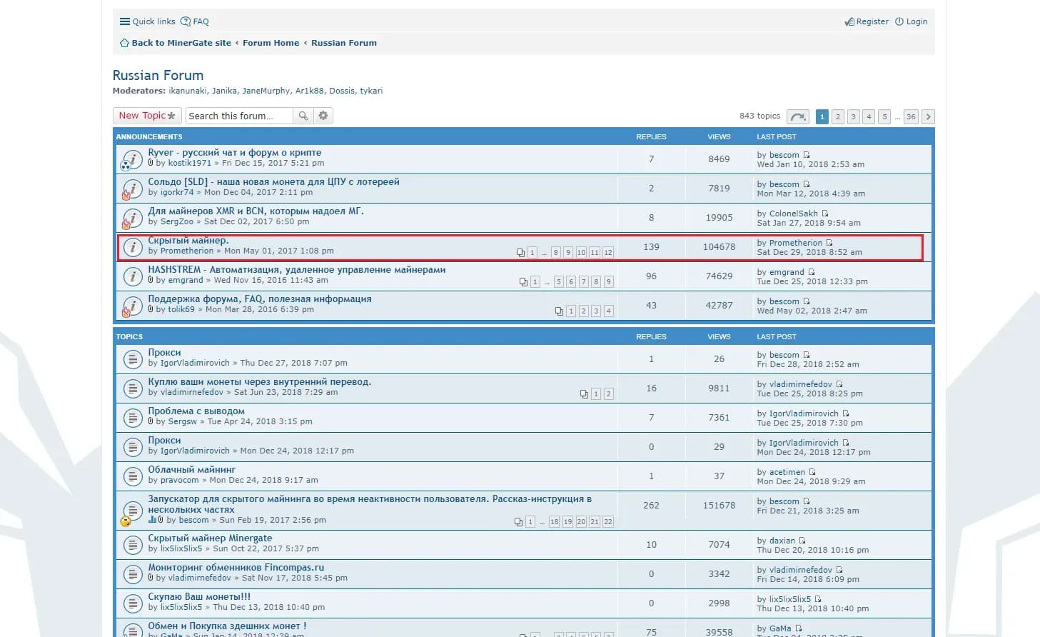The image size is (1040, 637).
Task: Open page 4 of Поддержка форума topic
Action: point(609,311)
